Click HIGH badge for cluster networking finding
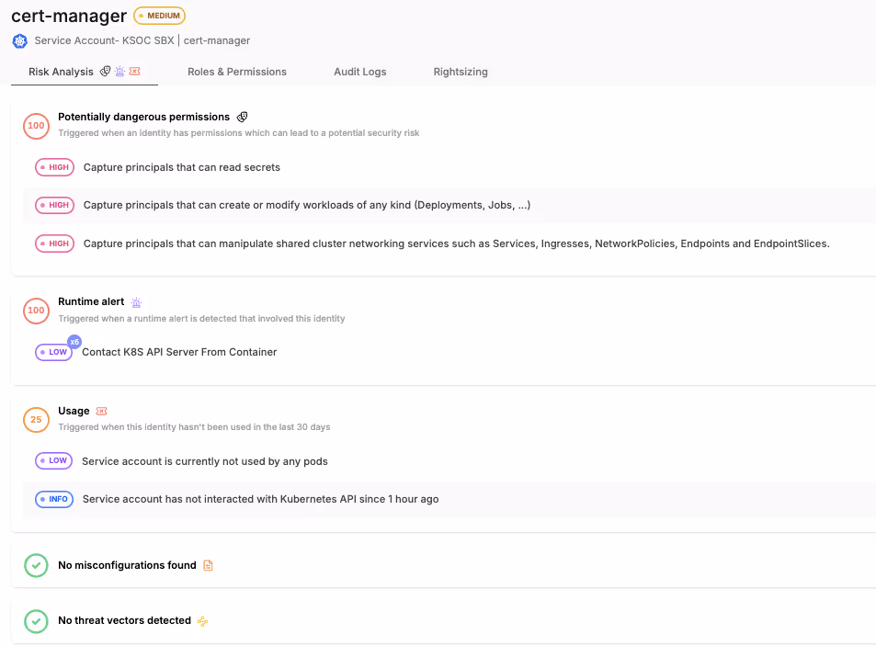 pos(55,244)
